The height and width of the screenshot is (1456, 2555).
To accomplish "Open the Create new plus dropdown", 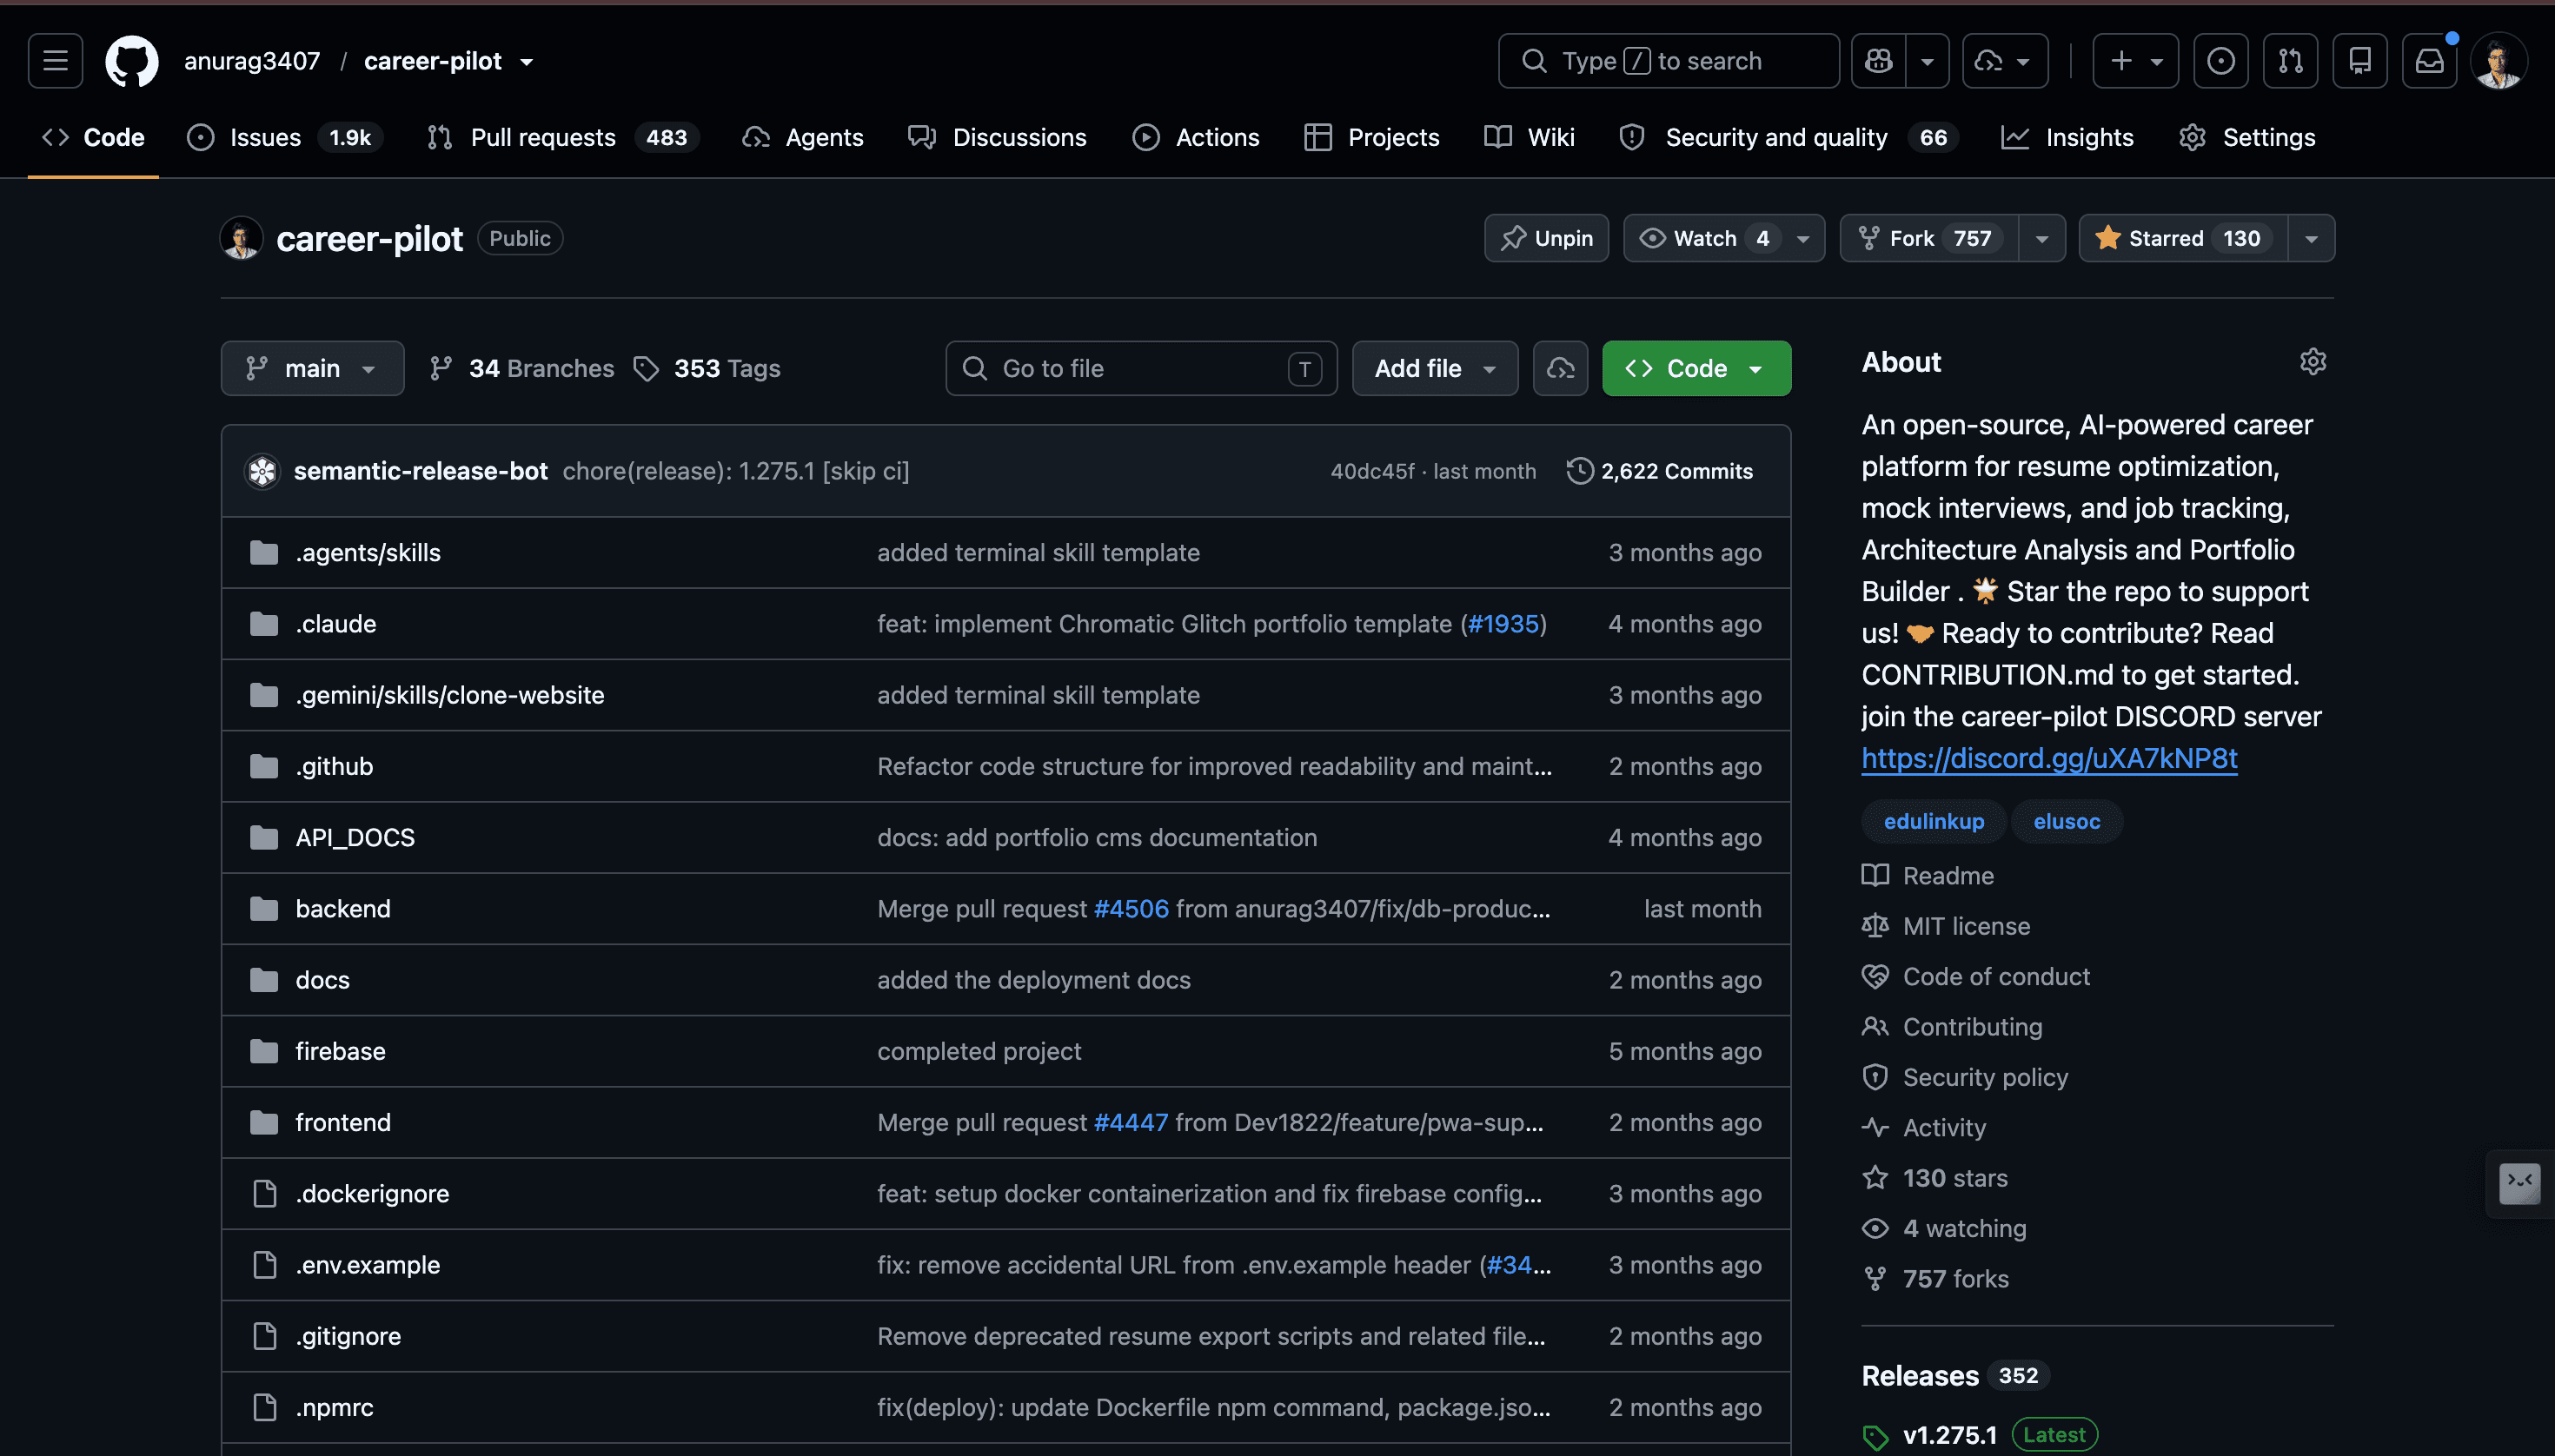I will [x=2136, y=61].
